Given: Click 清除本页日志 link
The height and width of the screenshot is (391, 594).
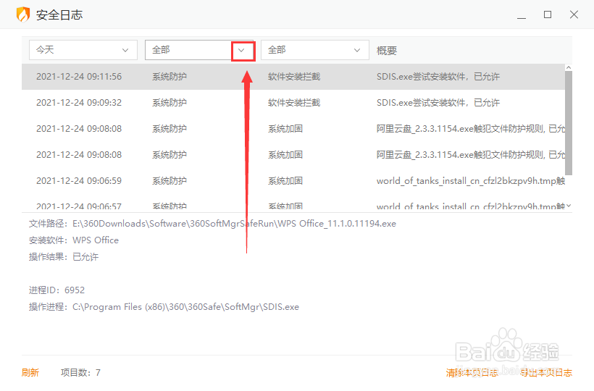Looking at the screenshot, I should (x=472, y=372).
